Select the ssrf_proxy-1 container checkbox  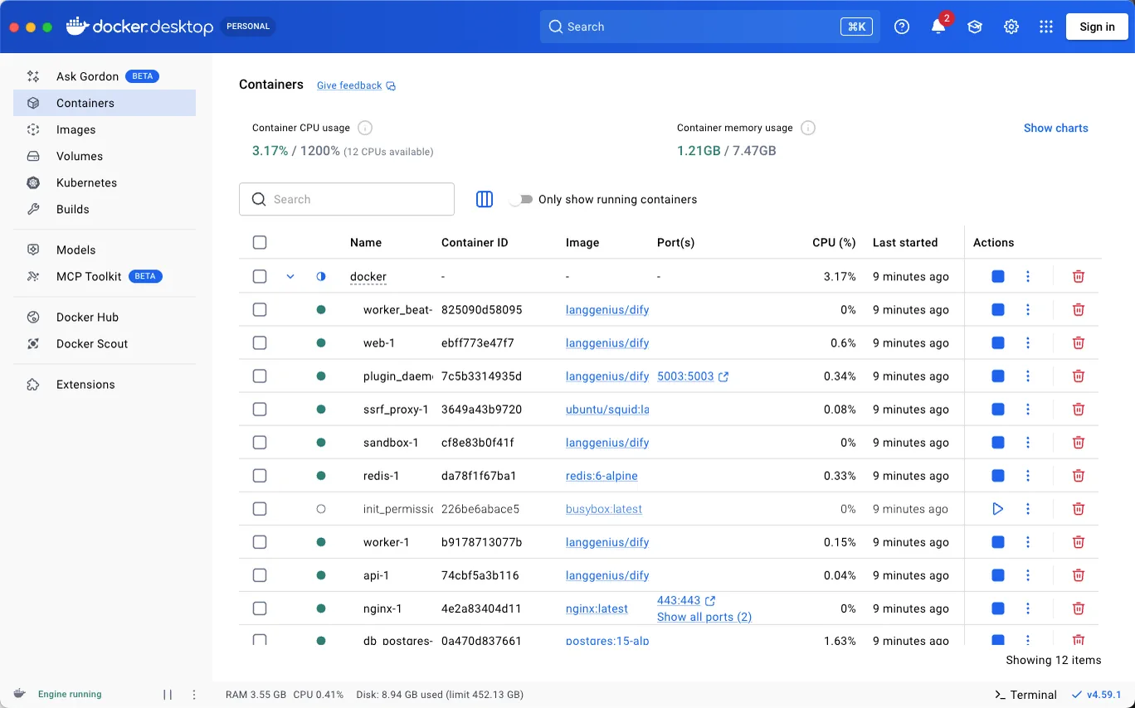click(260, 409)
